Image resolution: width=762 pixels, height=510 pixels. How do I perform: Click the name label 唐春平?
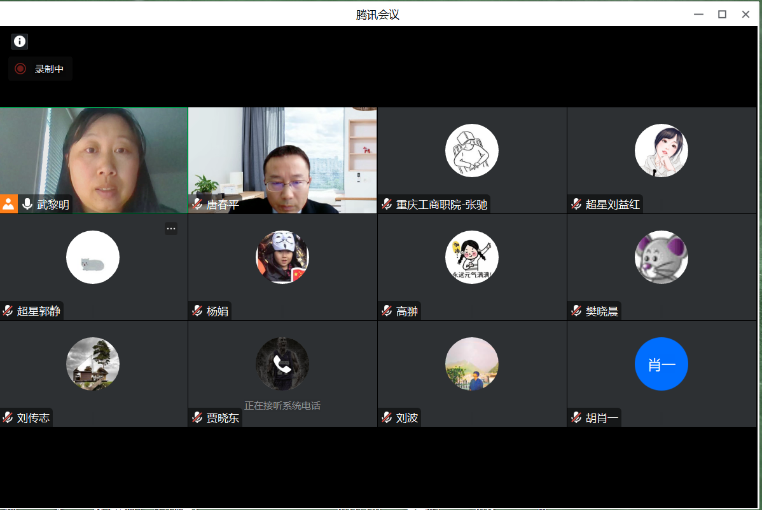(223, 205)
